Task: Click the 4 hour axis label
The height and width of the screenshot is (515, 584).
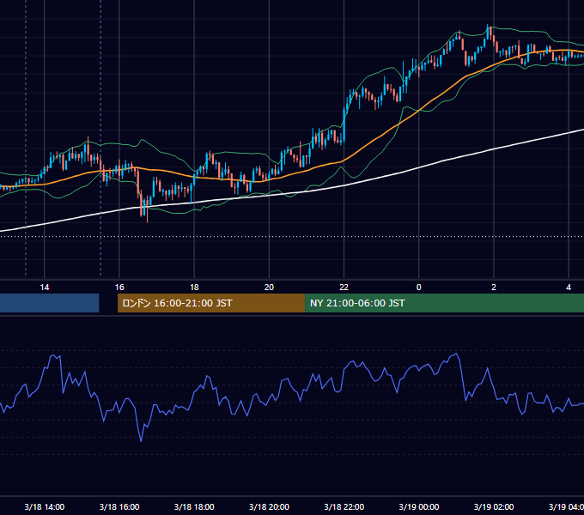Action: [569, 288]
